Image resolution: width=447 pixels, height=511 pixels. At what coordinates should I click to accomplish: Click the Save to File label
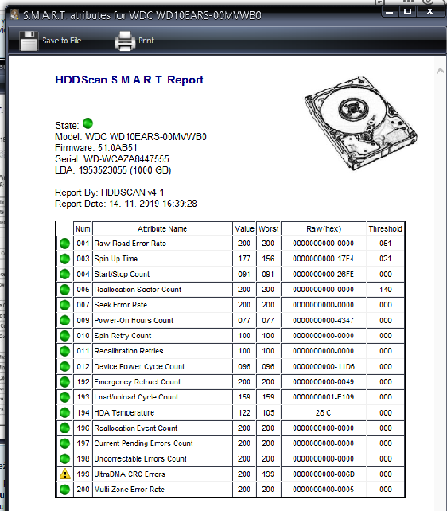(x=61, y=41)
